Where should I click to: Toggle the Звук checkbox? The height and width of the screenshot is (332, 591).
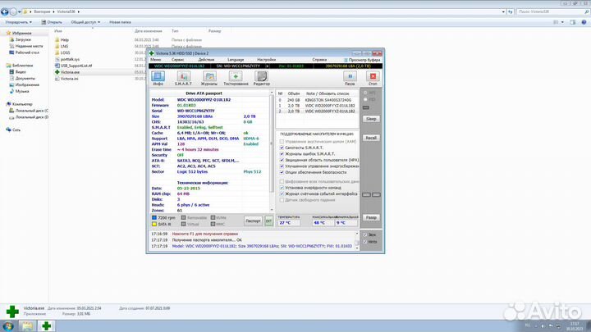pos(364,235)
